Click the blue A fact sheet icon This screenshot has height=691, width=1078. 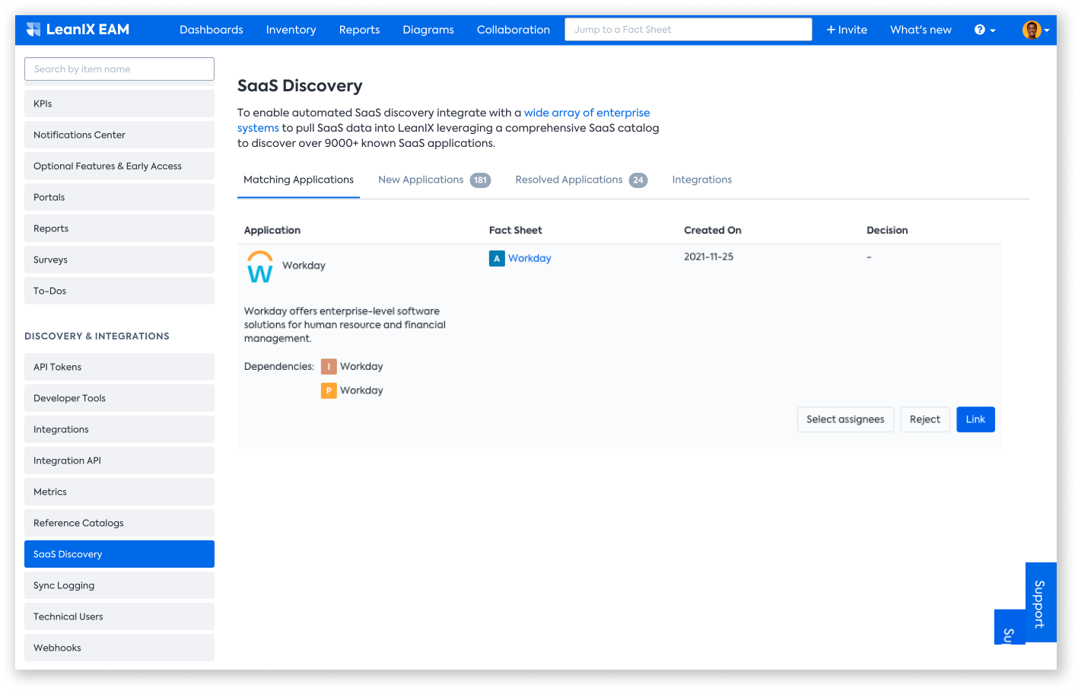click(497, 259)
